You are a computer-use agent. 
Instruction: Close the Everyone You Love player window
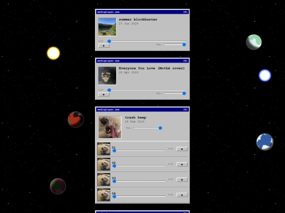coord(185,61)
